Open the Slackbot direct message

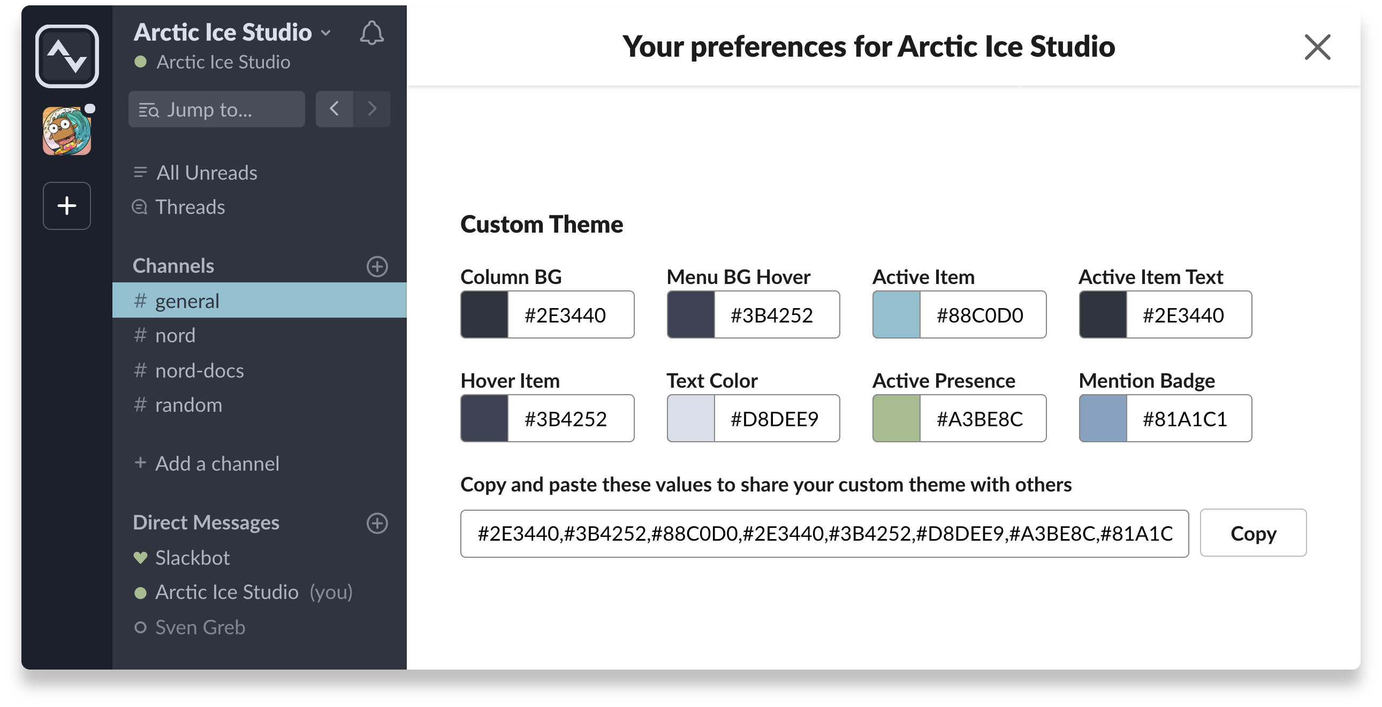[192, 558]
